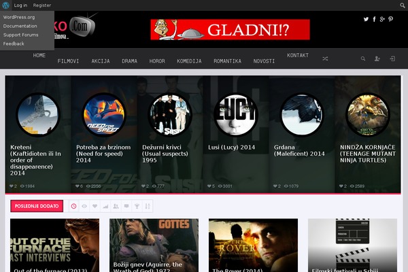Open NOVOSTI navigation item

click(x=264, y=61)
